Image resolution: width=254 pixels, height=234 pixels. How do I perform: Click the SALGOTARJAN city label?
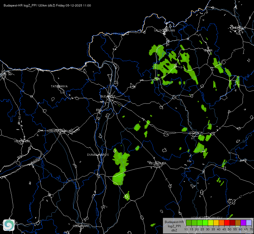164,30
